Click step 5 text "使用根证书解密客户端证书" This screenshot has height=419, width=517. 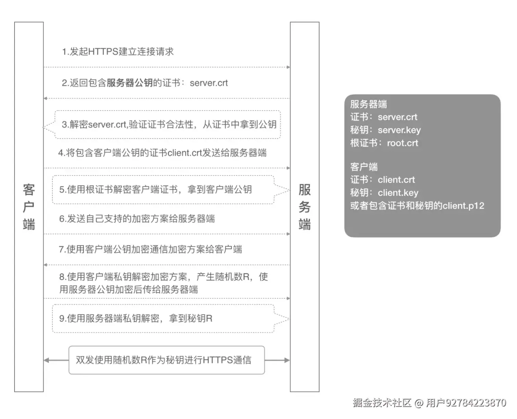pyautogui.click(x=122, y=189)
